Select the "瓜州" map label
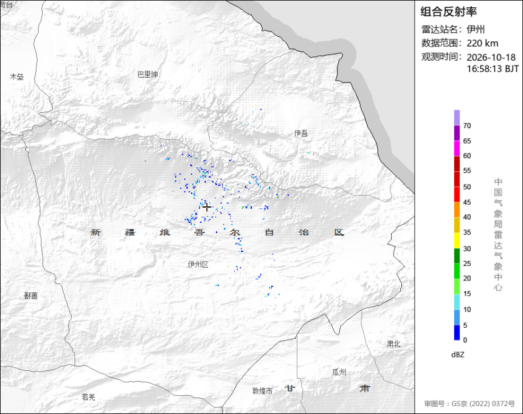 click(339, 372)
